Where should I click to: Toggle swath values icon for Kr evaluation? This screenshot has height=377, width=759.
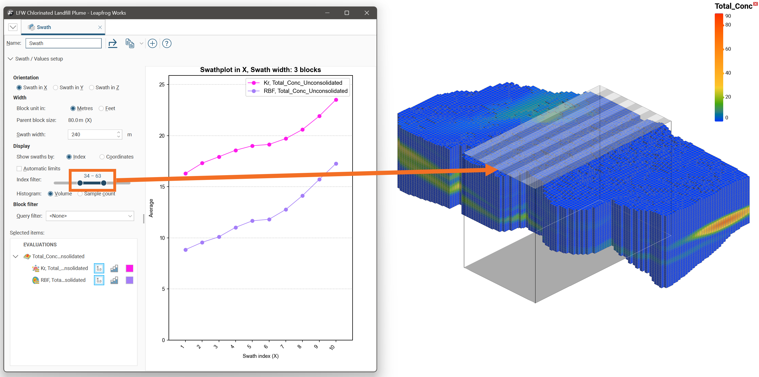pyautogui.click(x=99, y=268)
